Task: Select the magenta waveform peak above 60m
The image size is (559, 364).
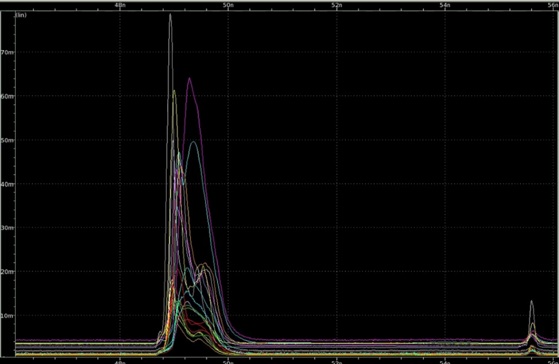Action: pos(189,78)
